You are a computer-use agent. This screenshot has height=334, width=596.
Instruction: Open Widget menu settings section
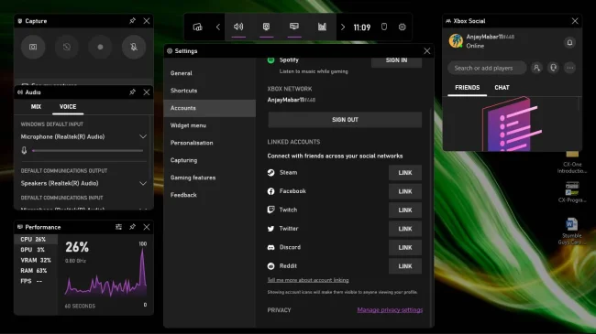pos(209,125)
